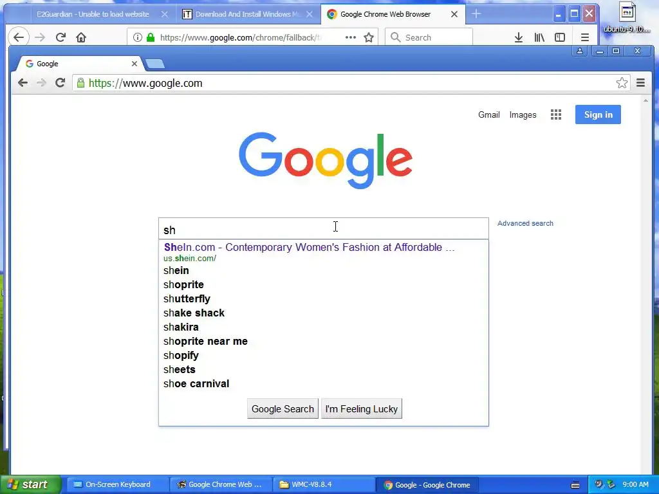The width and height of the screenshot is (659, 494).
Task: Open Firefox library icon
Action: pyautogui.click(x=539, y=37)
